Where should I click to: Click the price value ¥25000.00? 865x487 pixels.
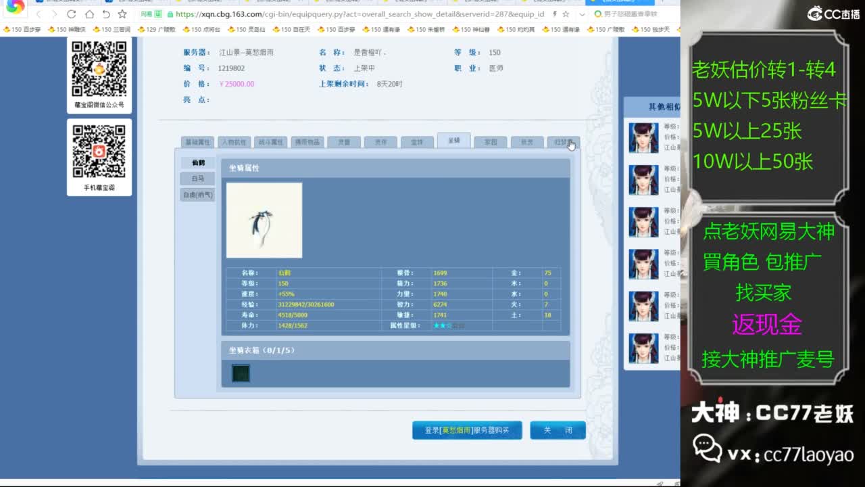tap(237, 84)
